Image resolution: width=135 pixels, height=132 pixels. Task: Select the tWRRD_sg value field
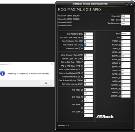[126, 70]
